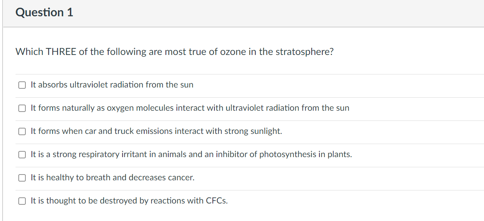This screenshot has height=221, width=484.
Task: Check the 'It absorbs ultraviolet radiation' checkbox
Action: click(x=22, y=85)
